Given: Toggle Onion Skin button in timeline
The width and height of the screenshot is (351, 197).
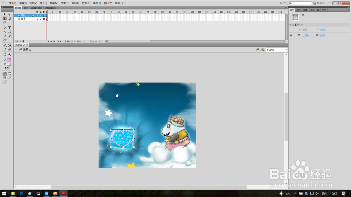Looking at the screenshot, I should click(72, 42).
